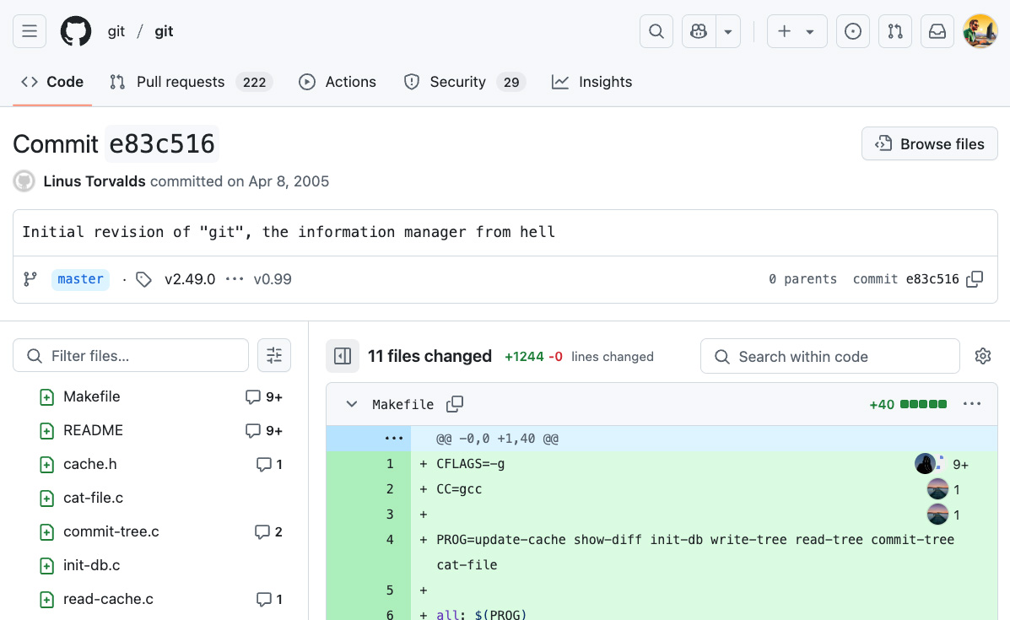Image resolution: width=1010 pixels, height=620 pixels.
Task: Open comment avatar on CC=gcc line
Action: [x=938, y=489]
